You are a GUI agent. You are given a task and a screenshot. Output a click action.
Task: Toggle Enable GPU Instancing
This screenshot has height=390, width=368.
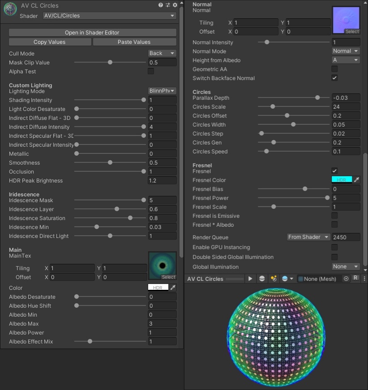[x=334, y=247]
